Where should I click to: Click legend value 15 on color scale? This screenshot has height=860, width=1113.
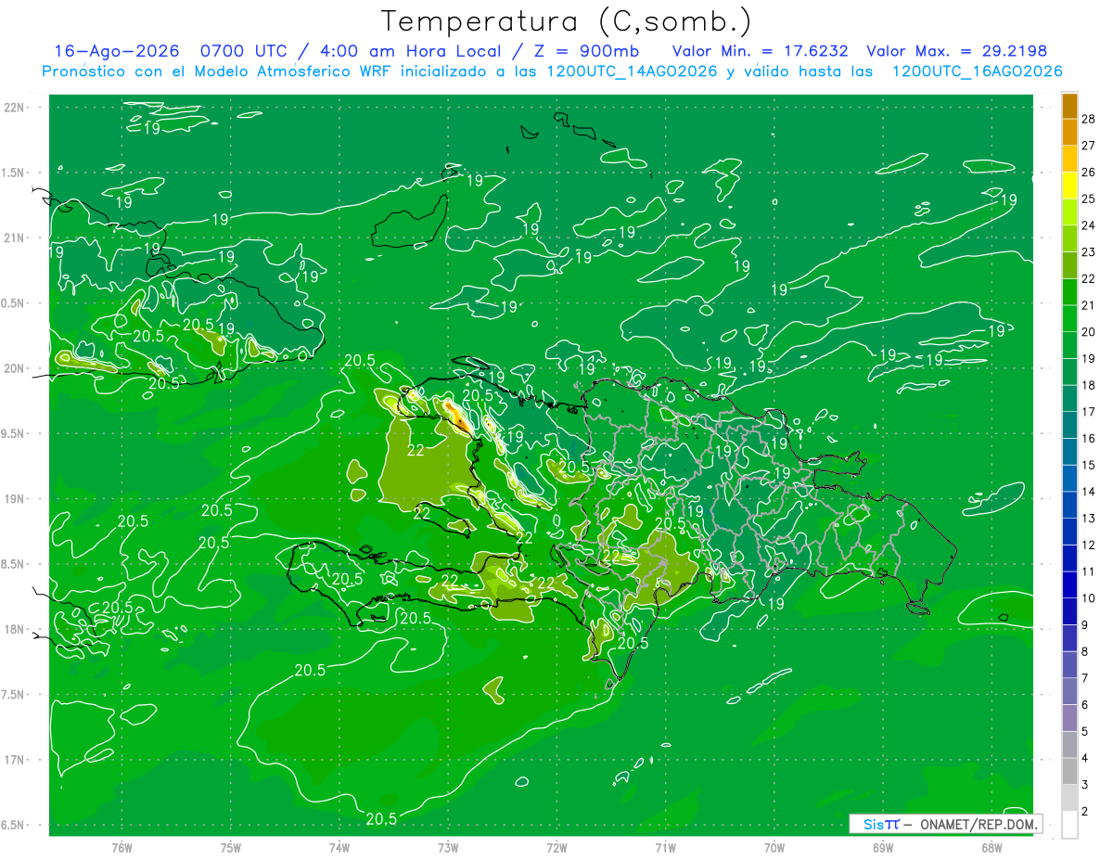click(1089, 465)
